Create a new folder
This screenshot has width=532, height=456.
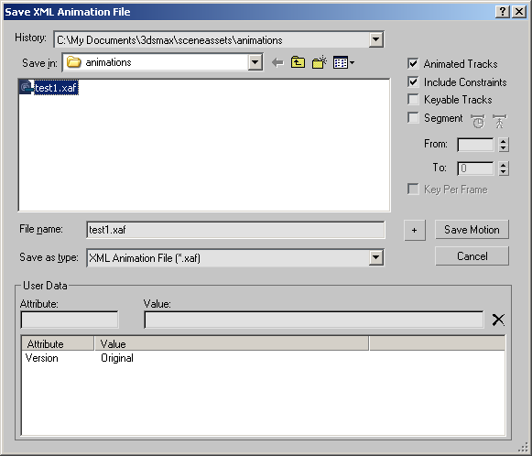(319, 62)
